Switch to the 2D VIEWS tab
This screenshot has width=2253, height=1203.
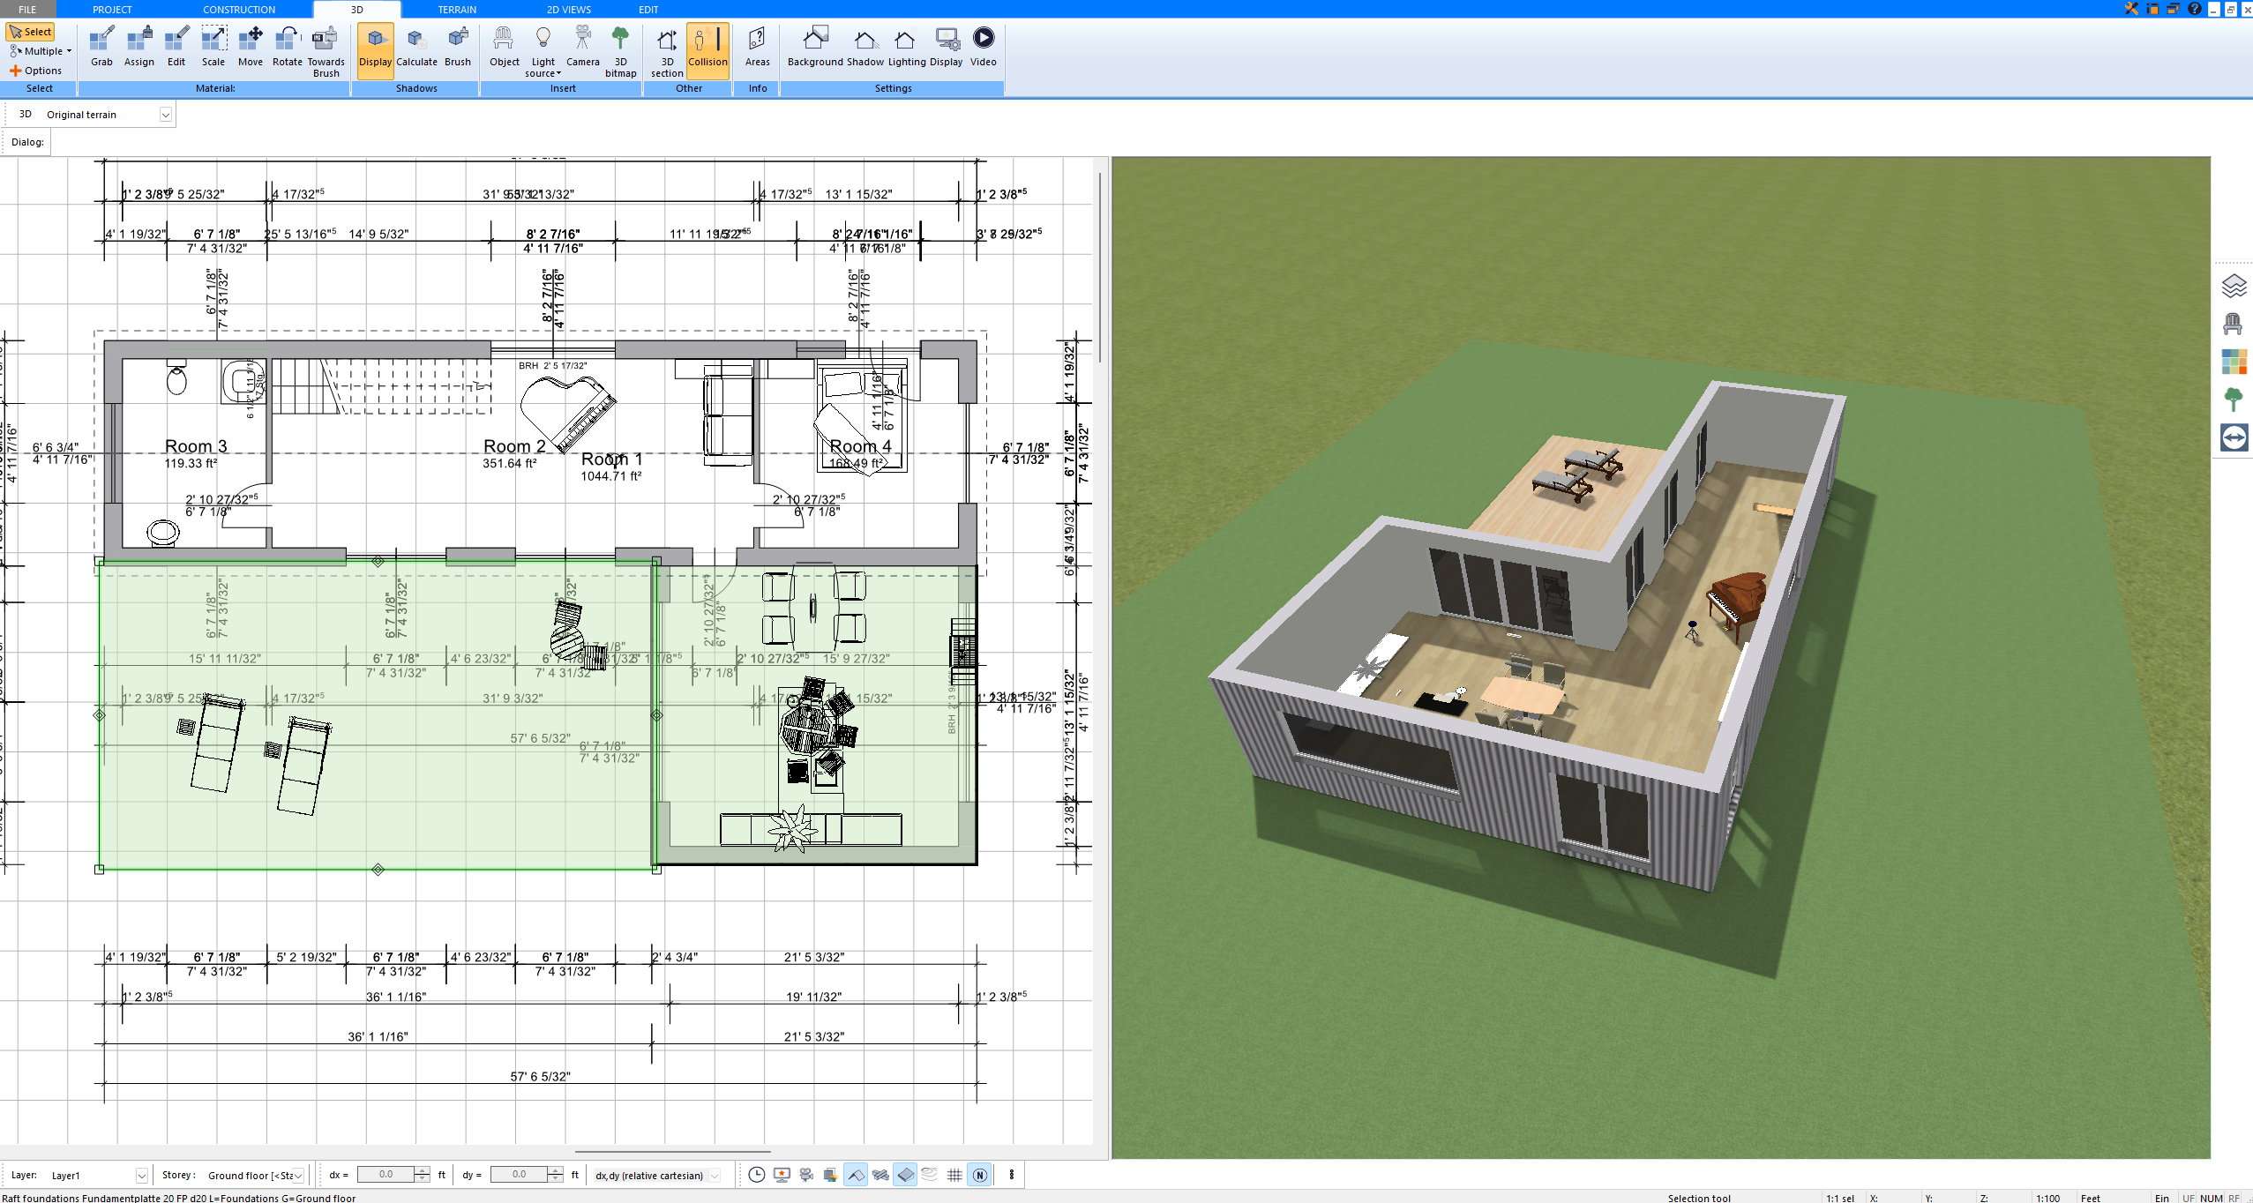pos(568,10)
